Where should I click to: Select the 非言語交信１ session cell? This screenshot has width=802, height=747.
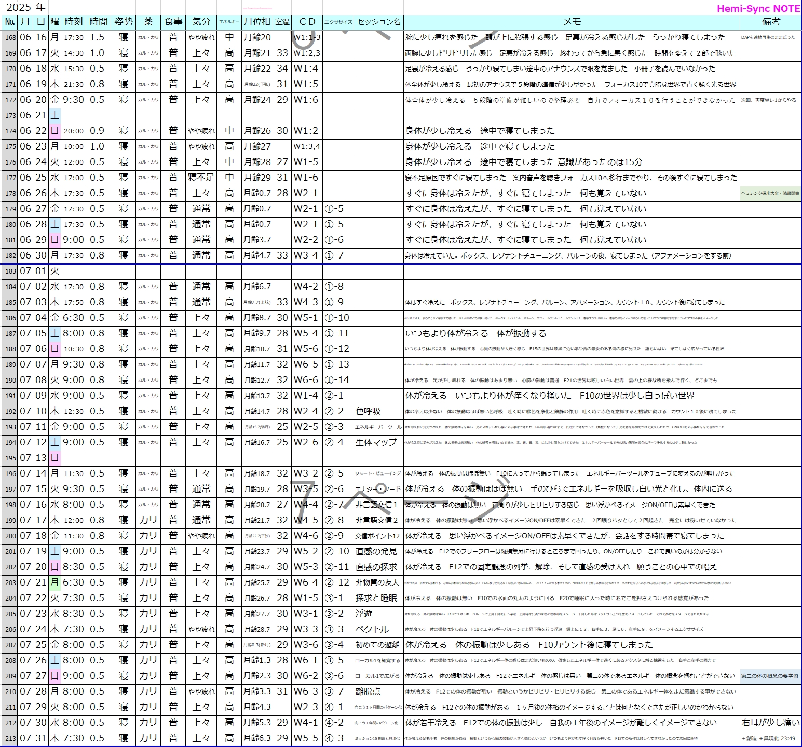click(379, 505)
